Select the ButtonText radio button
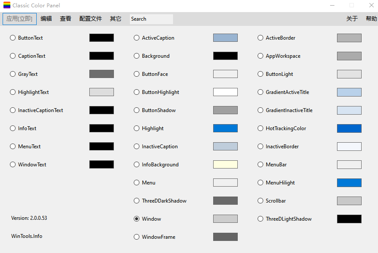Image resolution: width=378 pixels, height=253 pixels. pos(13,38)
